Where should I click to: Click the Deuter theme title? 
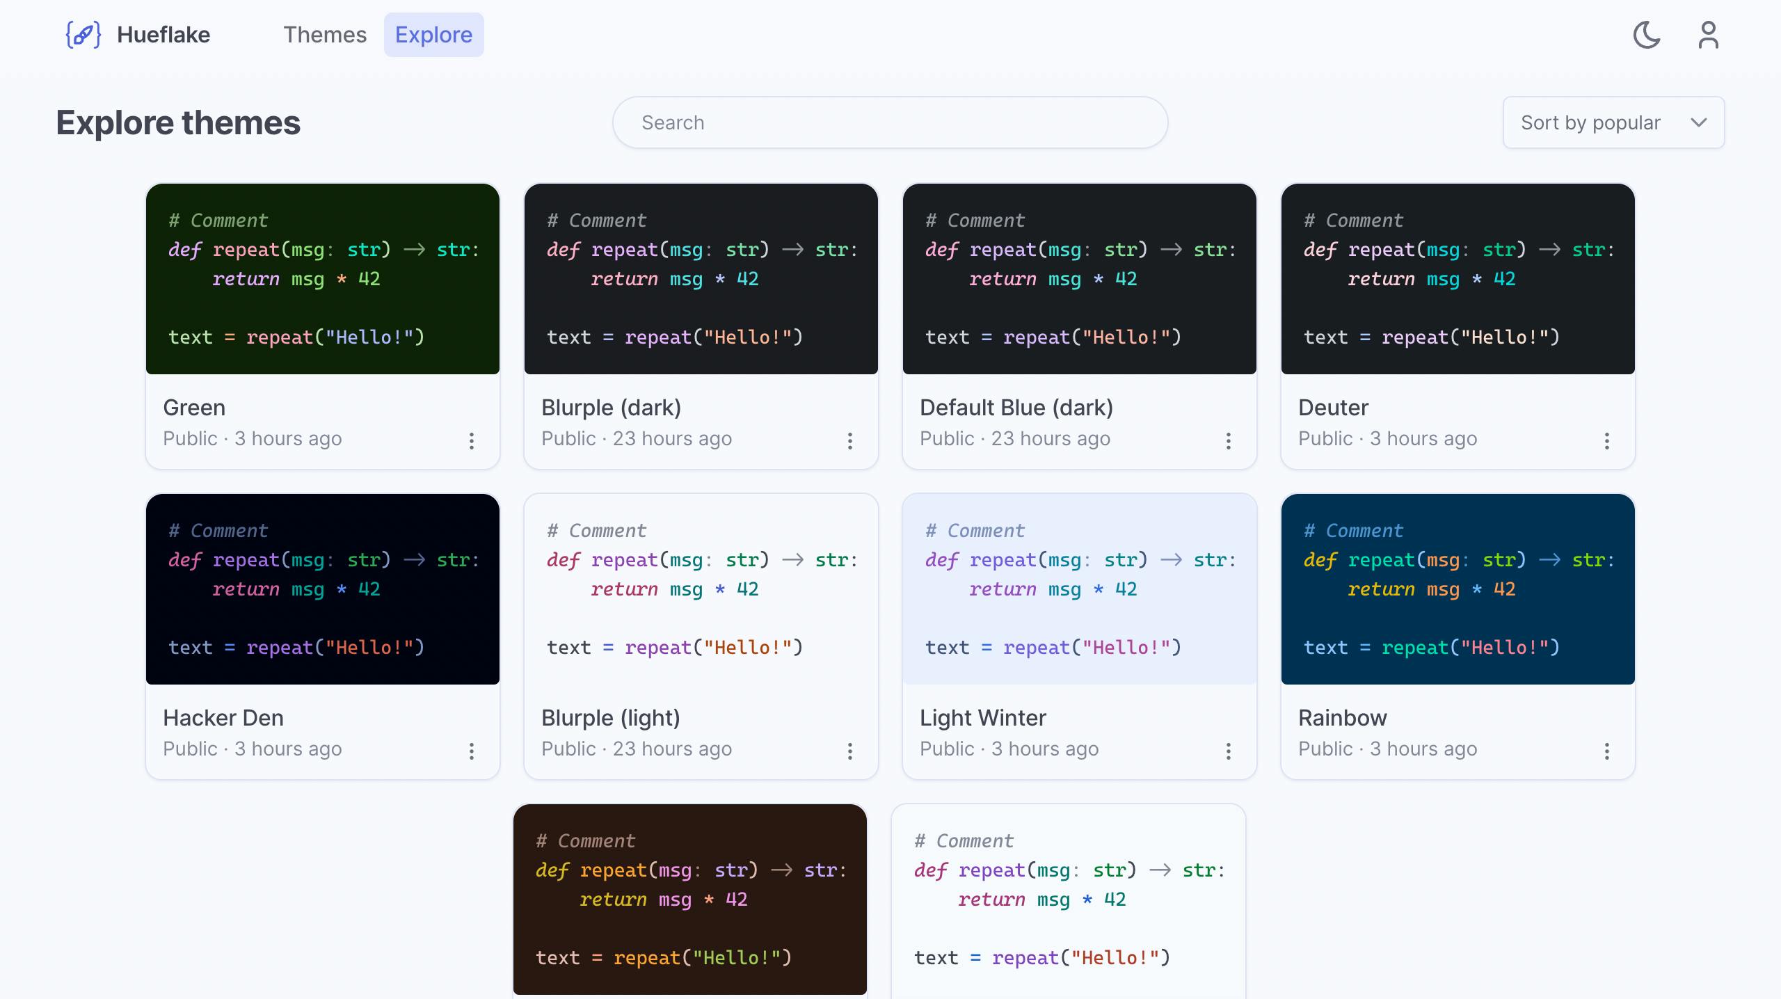[1334, 408]
